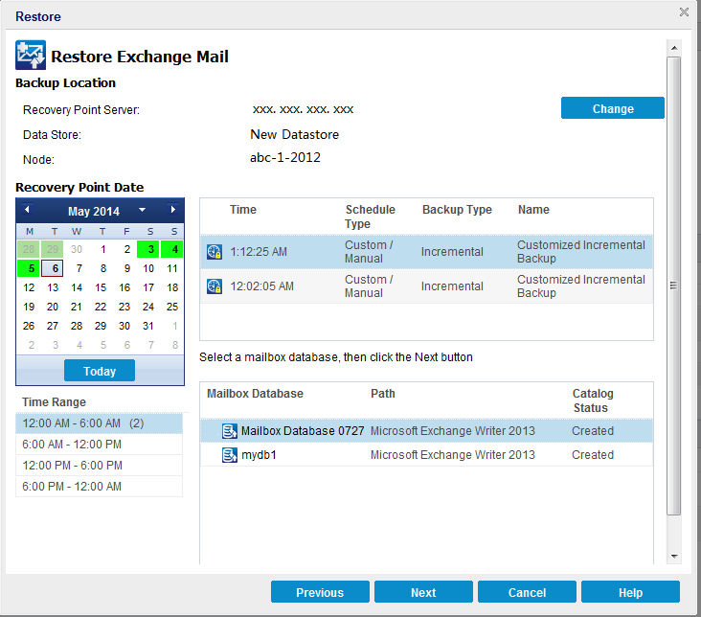Click the Restore Exchange Mail header icon
The image size is (701, 617).
[31, 56]
